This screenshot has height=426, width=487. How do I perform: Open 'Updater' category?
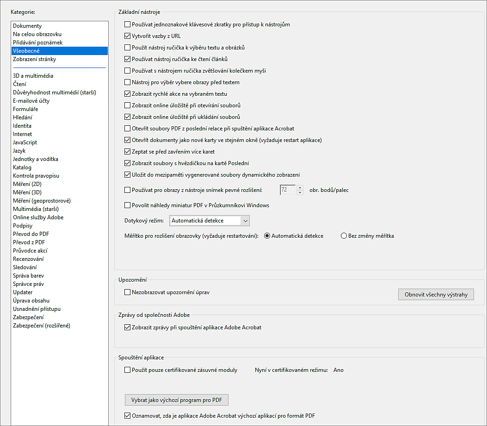[60, 292]
